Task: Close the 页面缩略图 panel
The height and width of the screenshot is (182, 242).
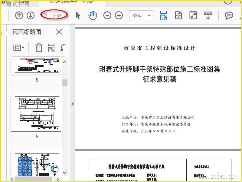Action: (59, 32)
